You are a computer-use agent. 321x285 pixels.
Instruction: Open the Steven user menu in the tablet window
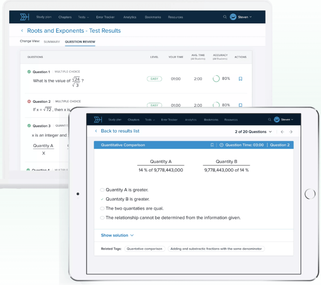(287, 120)
